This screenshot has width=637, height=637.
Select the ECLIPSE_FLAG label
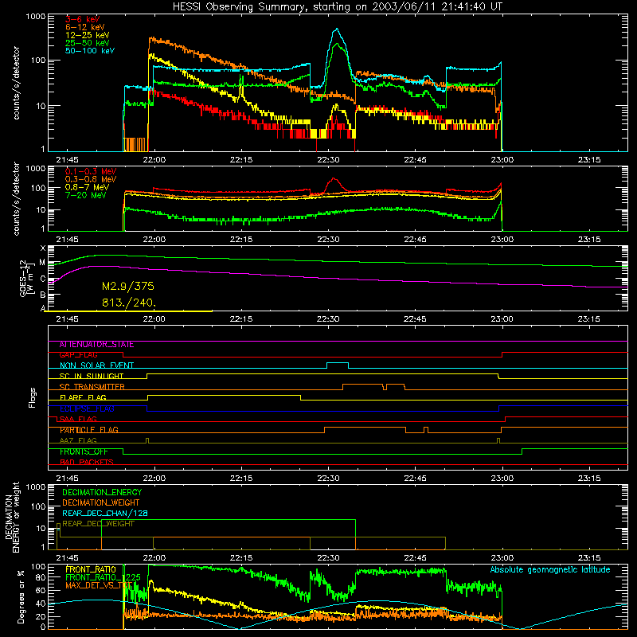coord(87,408)
